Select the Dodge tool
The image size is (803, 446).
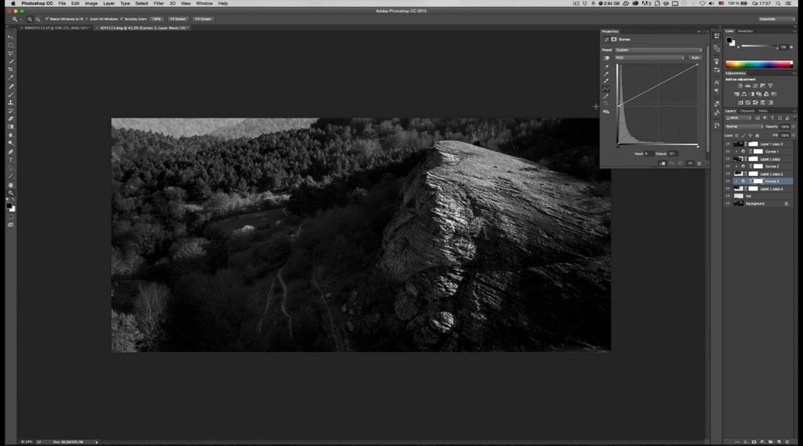pyautogui.click(x=11, y=143)
